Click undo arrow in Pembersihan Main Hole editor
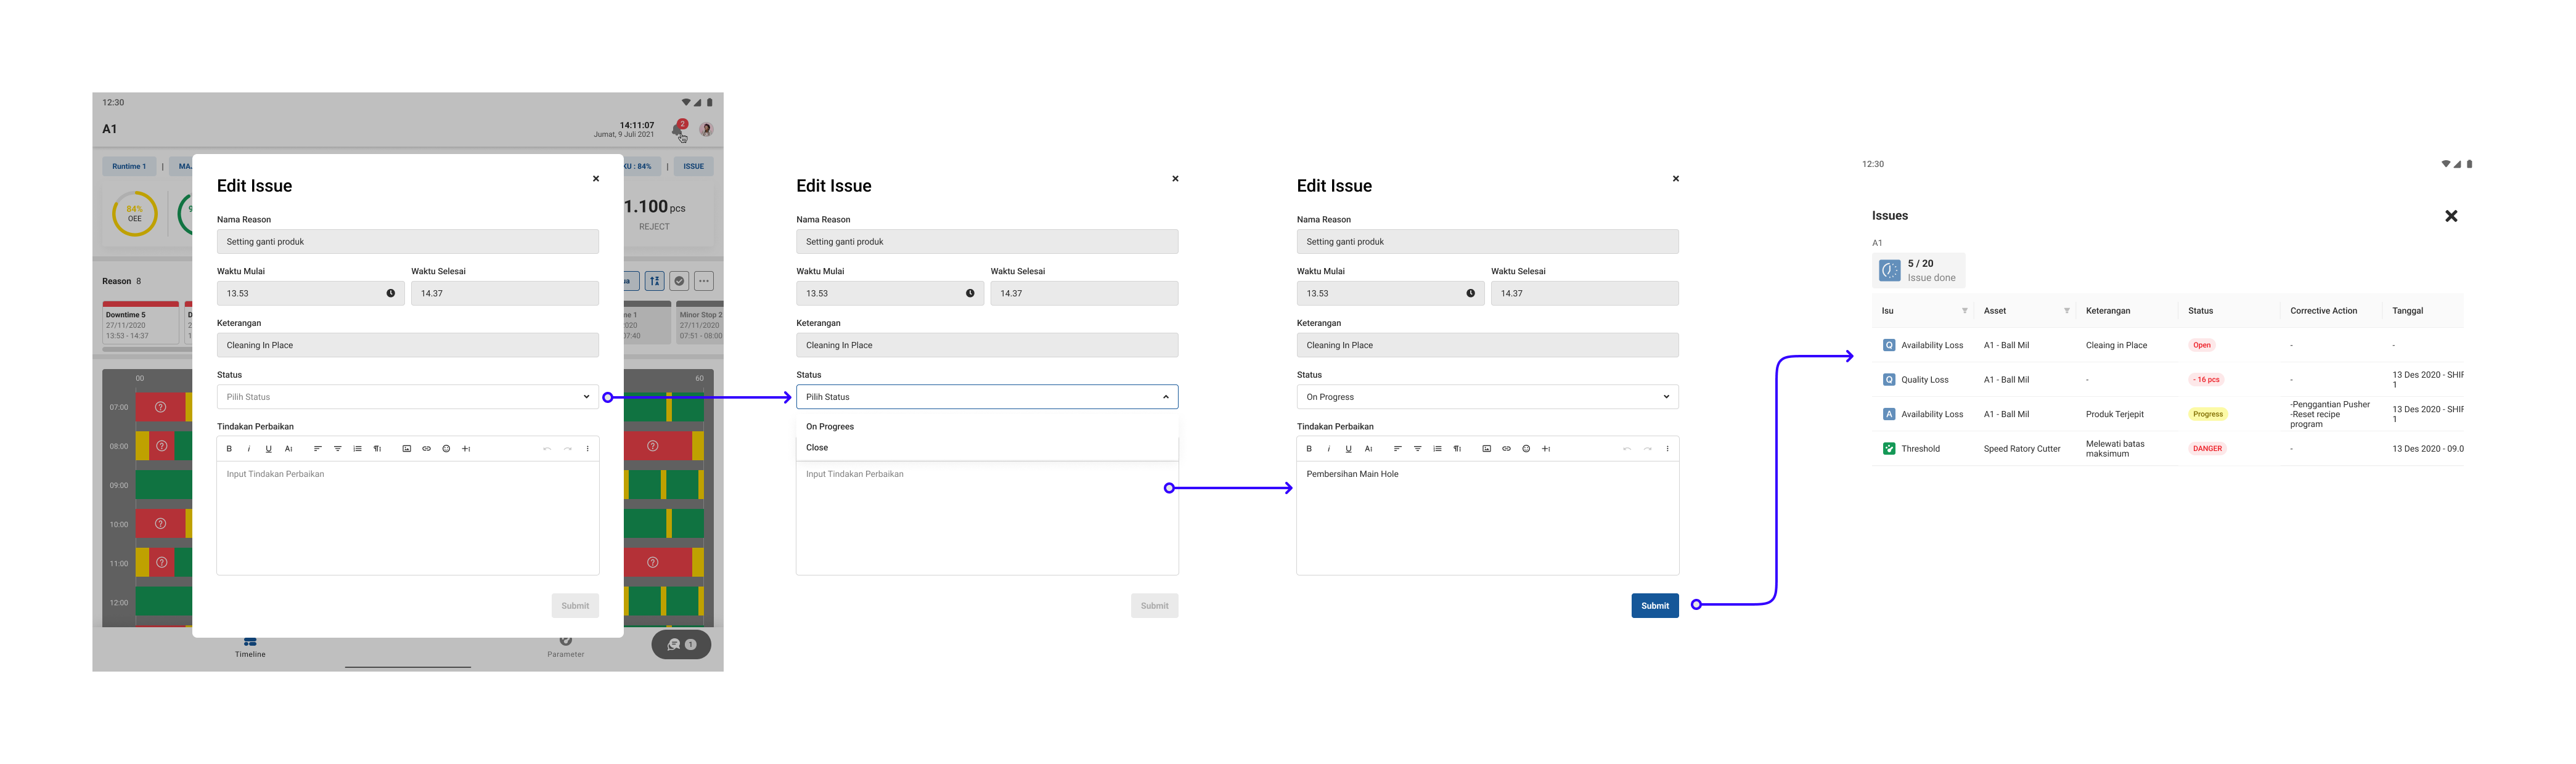 (1627, 449)
